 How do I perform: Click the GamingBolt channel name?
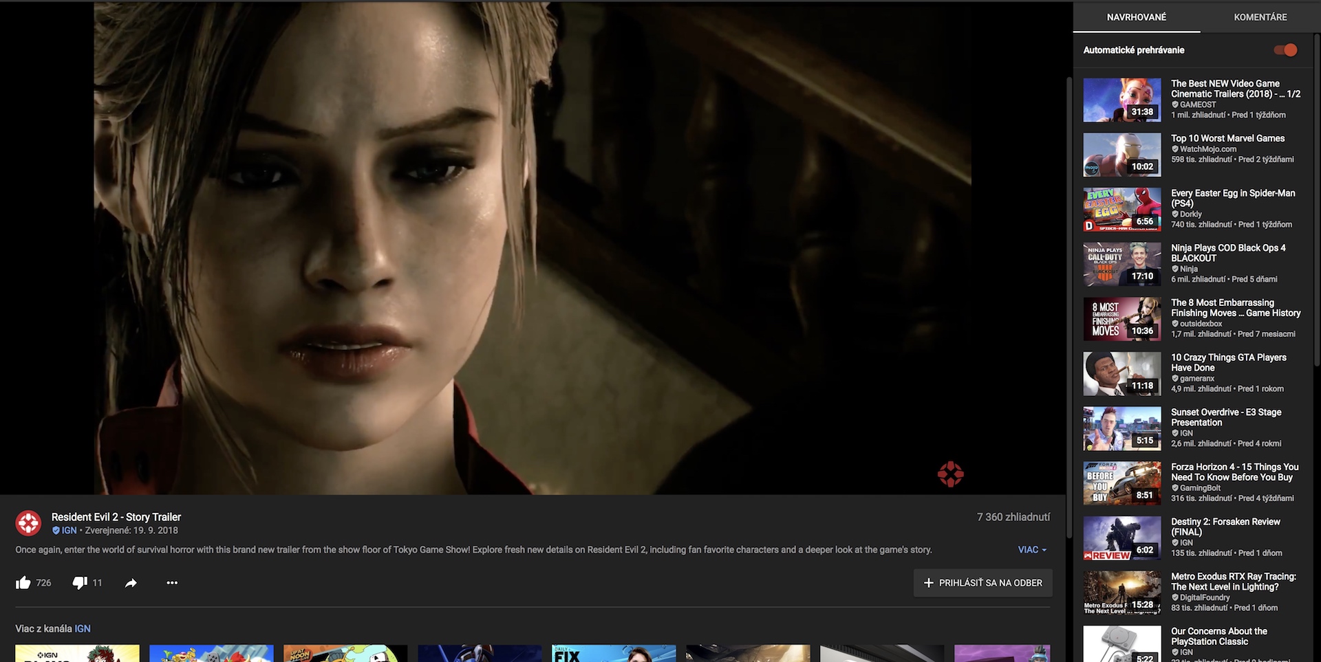pos(1201,488)
